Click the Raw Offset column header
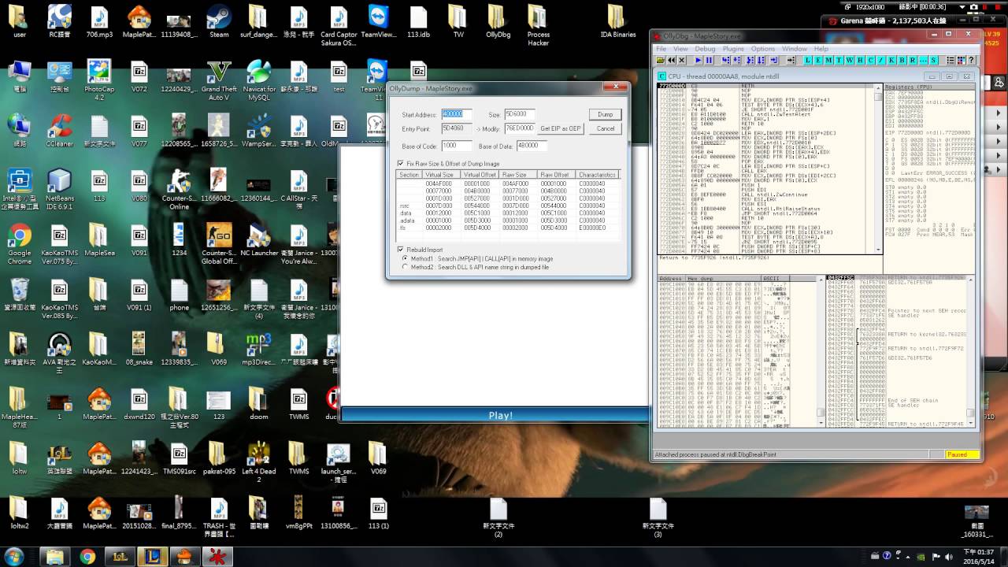Image resolution: width=1008 pixels, height=567 pixels. click(554, 175)
